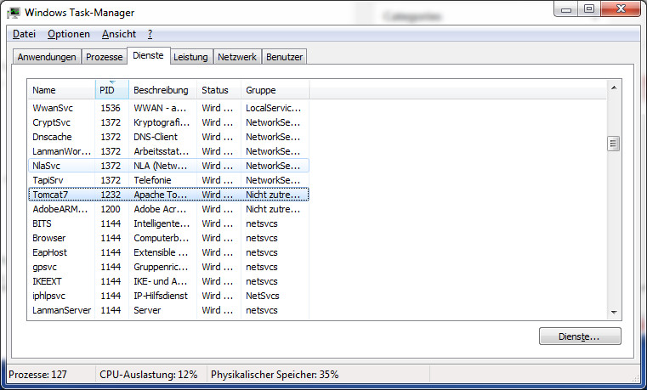Click PID 1536 in the WwanSvc row
Screen dimensions: 647x390
coord(111,108)
